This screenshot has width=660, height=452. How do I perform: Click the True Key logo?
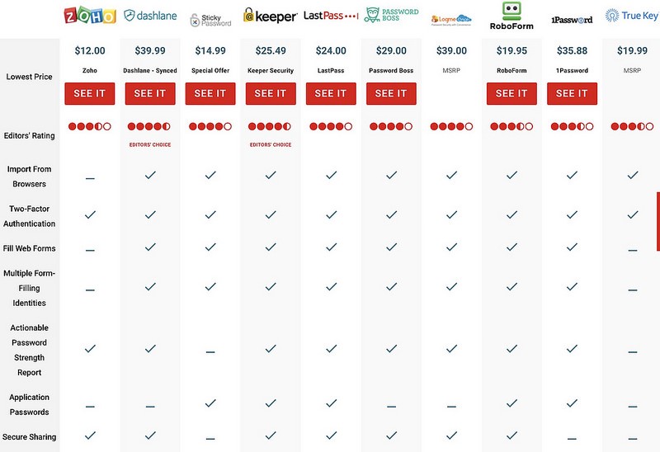click(x=632, y=16)
